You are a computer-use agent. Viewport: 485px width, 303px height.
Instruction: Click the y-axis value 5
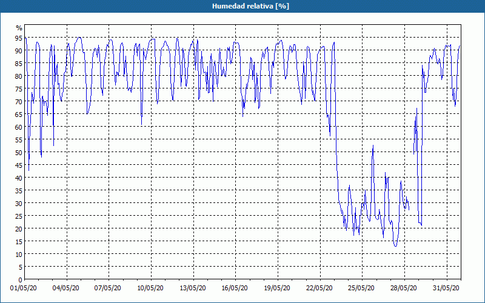pos(21,267)
